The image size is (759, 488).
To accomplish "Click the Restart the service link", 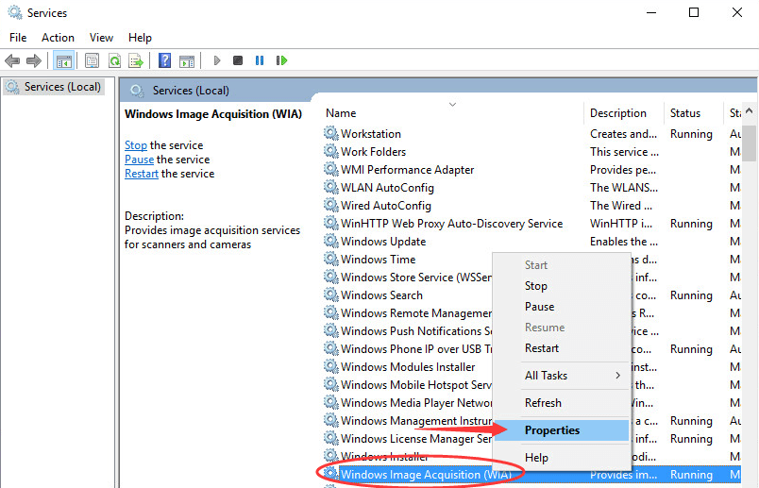I will click(x=142, y=174).
